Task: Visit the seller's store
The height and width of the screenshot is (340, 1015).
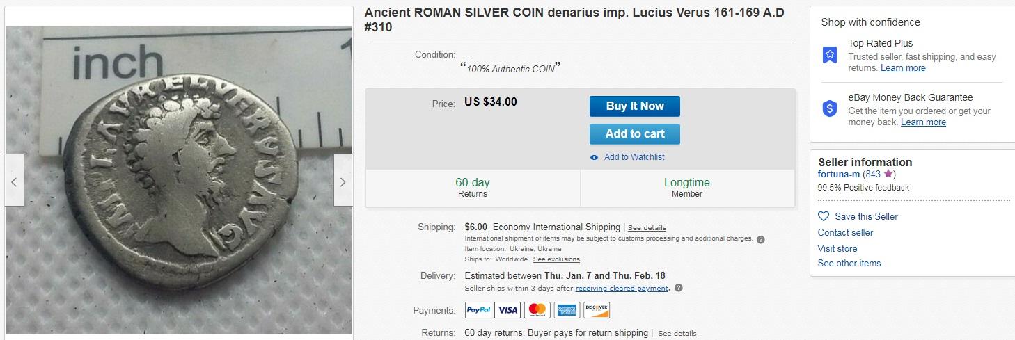Action: [837, 248]
